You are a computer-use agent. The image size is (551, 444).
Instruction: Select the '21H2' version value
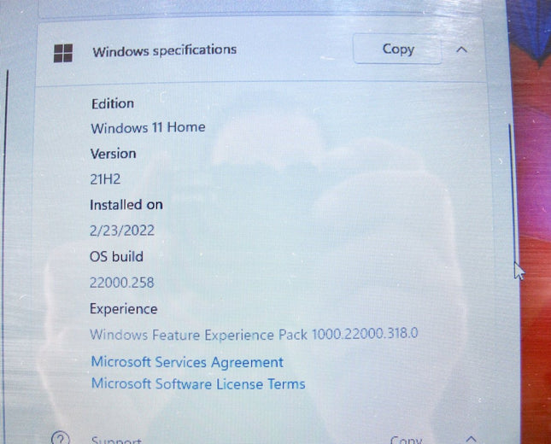[105, 179]
